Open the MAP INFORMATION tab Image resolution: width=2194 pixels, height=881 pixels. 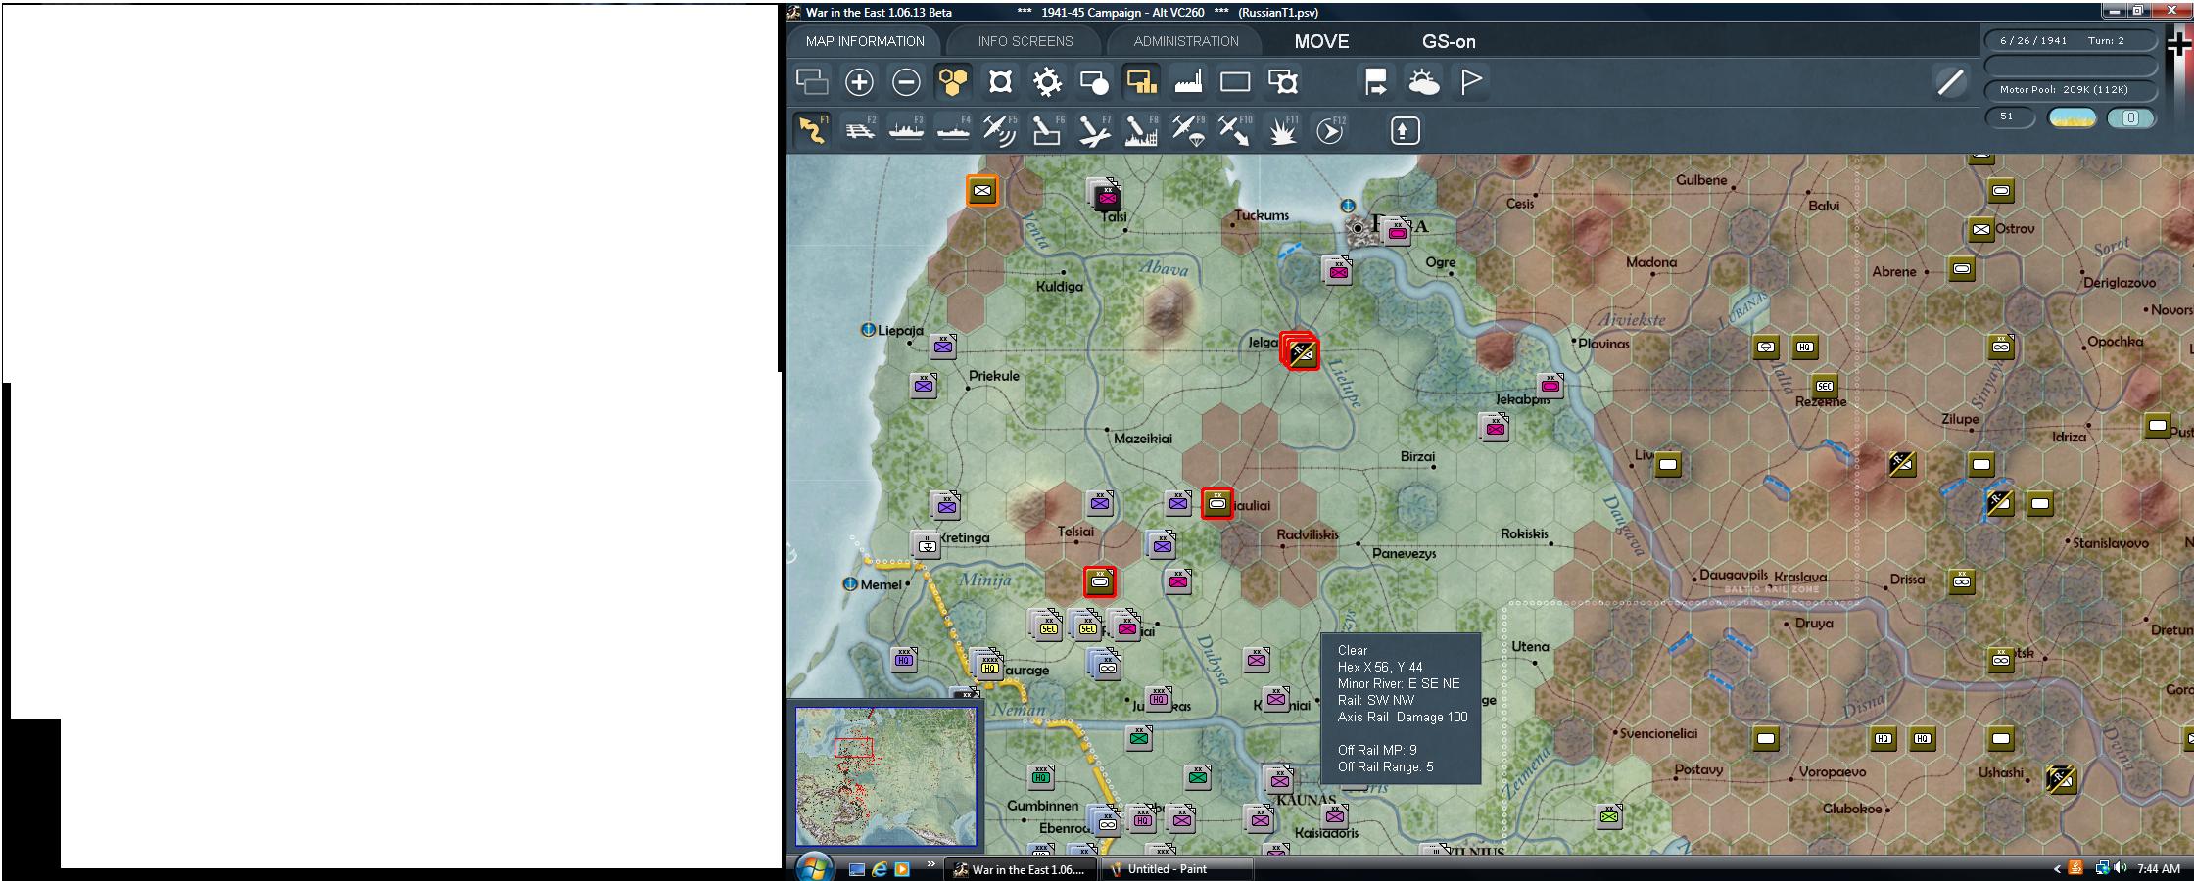[x=865, y=41]
